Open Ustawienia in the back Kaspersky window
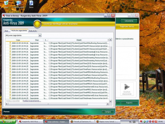This screenshot has width=165, height=124. pos(129,21)
